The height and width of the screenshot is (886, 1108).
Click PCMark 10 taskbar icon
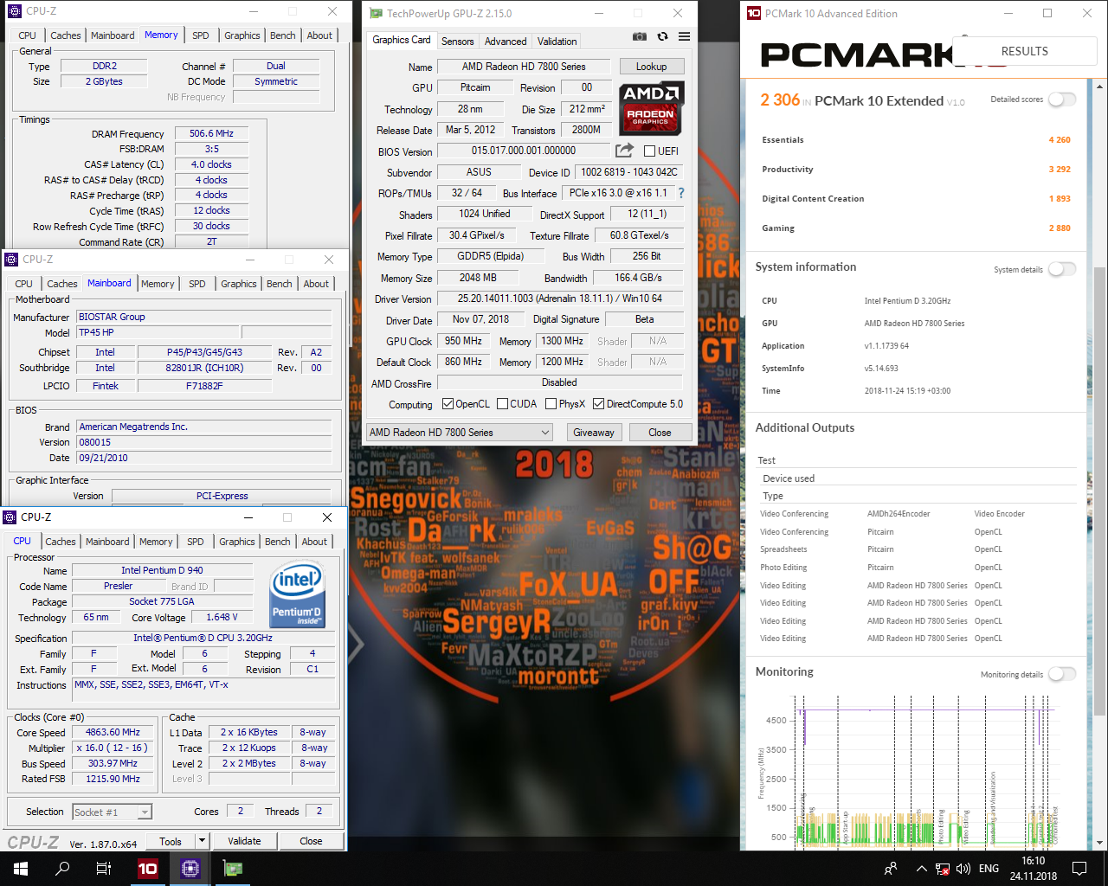point(148,868)
